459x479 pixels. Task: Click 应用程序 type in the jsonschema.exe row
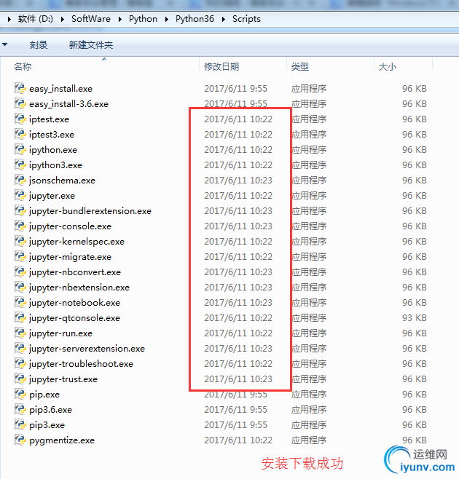click(309, 181)
